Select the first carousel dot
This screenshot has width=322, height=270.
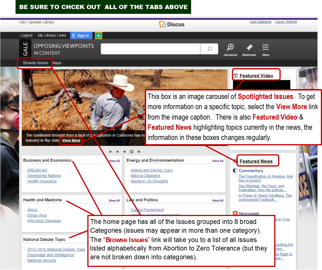point(111,152)
